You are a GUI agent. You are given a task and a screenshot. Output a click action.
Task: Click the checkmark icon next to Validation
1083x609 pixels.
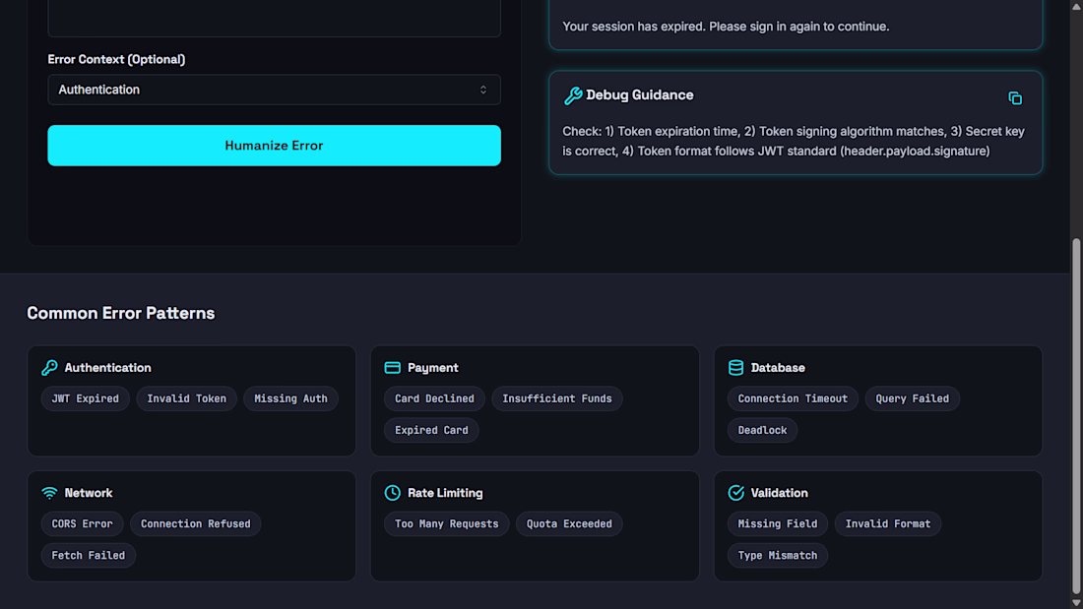tap(735, 493)
